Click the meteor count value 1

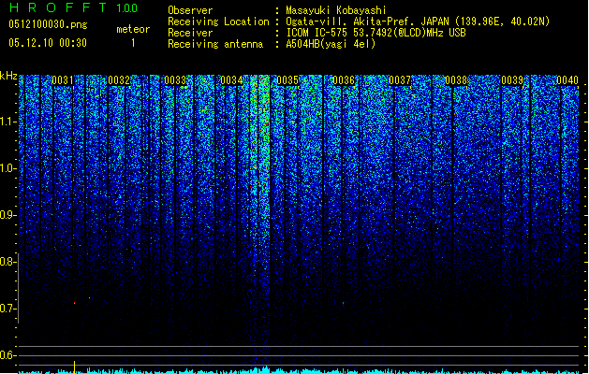tap(133, 43)
